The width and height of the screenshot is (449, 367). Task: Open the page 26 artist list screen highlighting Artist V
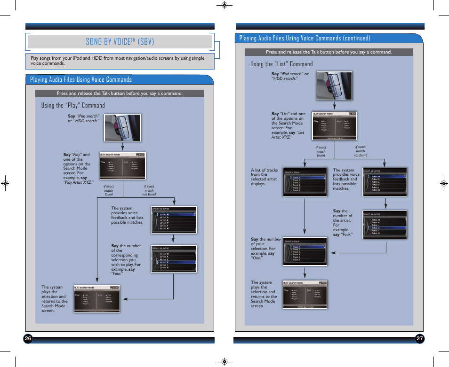174,259
